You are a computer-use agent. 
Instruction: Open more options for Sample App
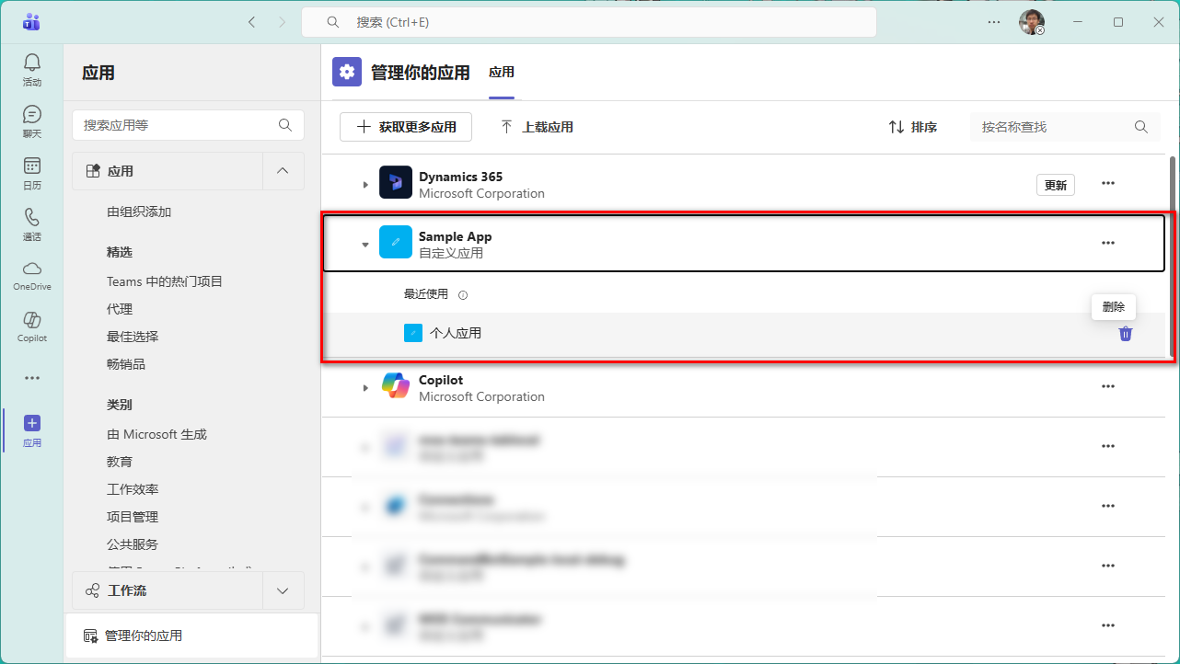[x=1108, y=243]
